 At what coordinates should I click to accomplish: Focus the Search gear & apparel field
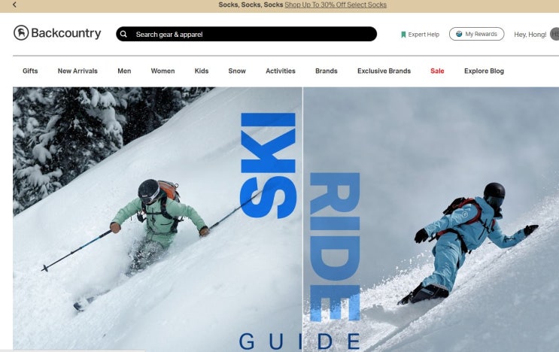(246, 34)
